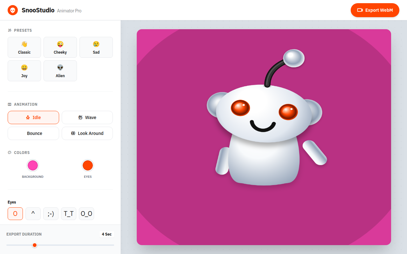Screen dimensions: 407x254
Task: Pick the Alien preset
Action: pos(60,71)
